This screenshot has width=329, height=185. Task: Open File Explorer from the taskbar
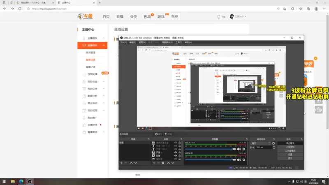pyautogui.click(x=13, y=181)
